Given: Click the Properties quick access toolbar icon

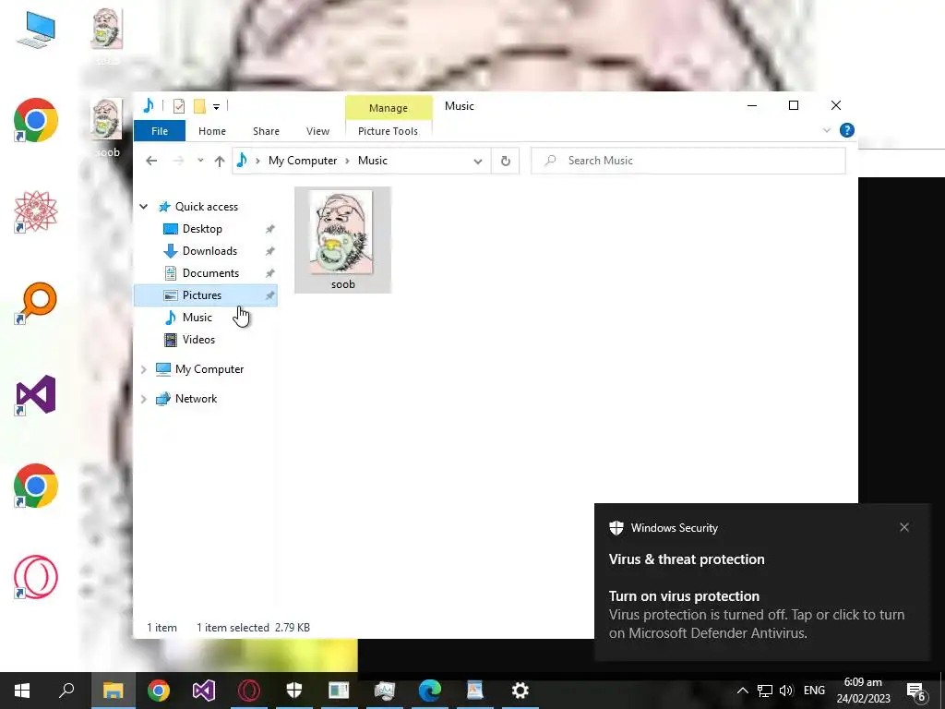Looking at the screenshot, I should pyautogui.click(x=178, y=106).
